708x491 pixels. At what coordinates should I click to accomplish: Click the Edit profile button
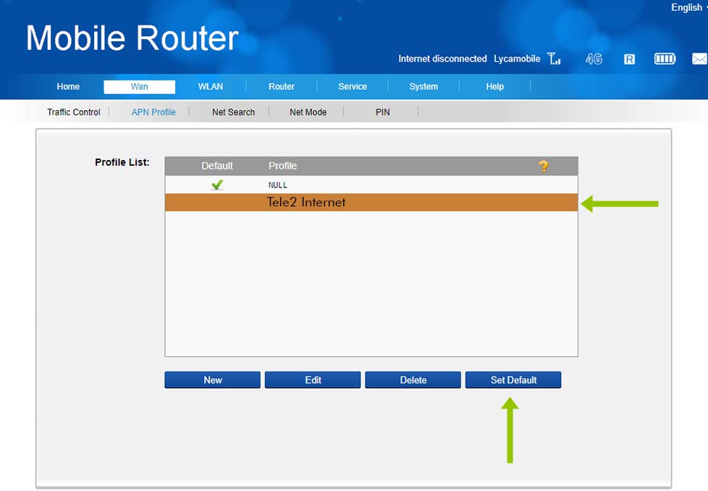click(x=313, y=380)
